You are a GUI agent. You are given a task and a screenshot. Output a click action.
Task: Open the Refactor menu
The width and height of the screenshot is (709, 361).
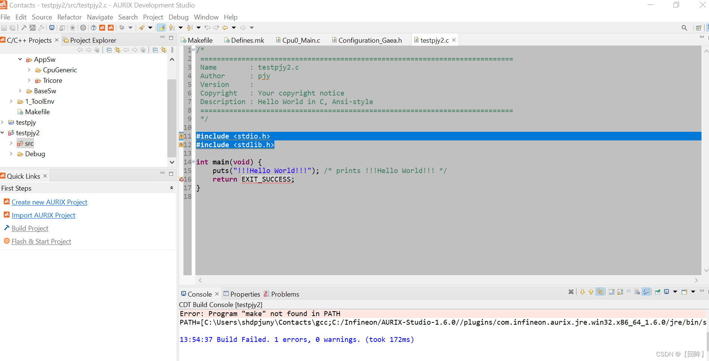(x=69, y=17)
